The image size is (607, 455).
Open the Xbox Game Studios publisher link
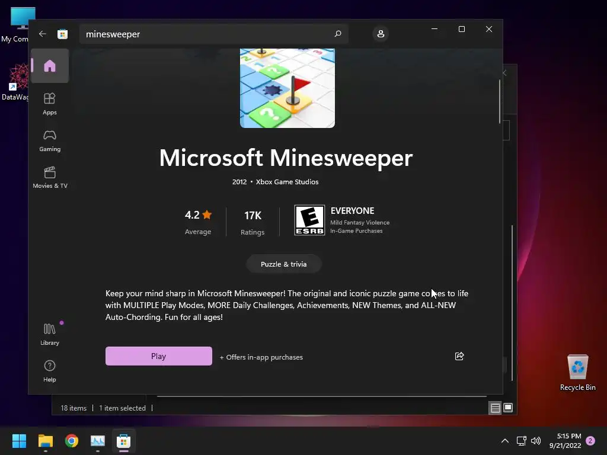[287, 182]
